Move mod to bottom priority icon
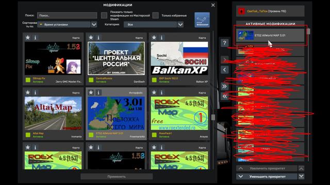Viewport: 330px width, 185px height. pyautogui.click(x=301, y=176)
